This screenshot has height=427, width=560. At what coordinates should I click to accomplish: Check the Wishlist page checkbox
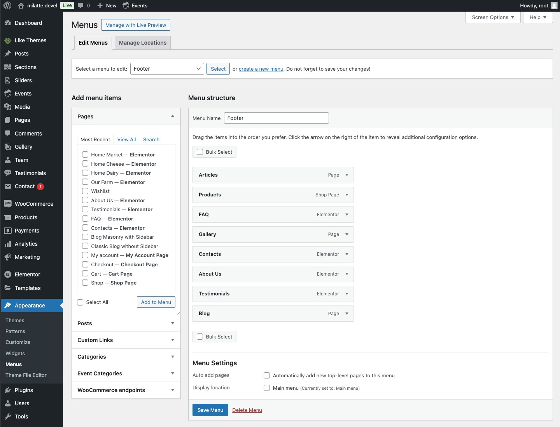(85, 191)
